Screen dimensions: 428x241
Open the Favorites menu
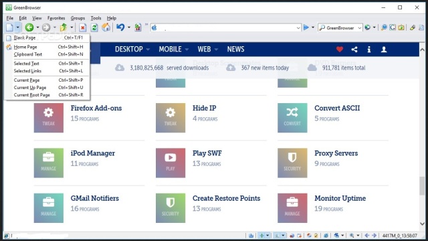pos(56,18)
